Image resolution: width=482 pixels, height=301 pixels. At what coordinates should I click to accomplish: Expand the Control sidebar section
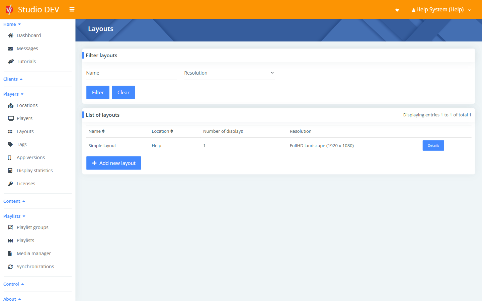click(13, 284)
